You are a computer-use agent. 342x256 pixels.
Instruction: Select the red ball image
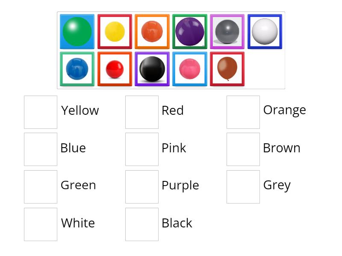[115, 69]
